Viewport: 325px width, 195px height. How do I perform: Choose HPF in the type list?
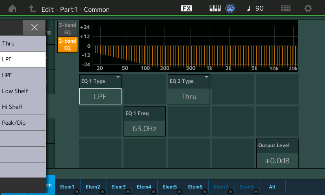pyautogui.click(x=23, y=75)
